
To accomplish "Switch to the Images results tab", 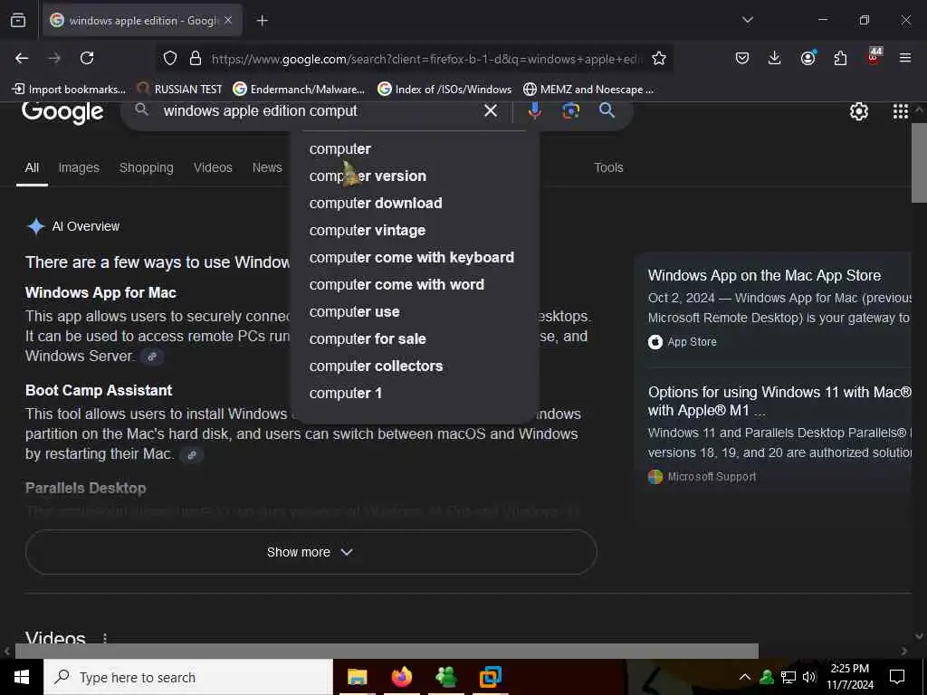I will [79, 167].
